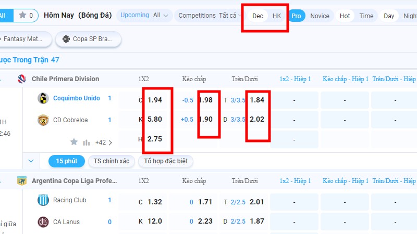Click the Coquimbo Unido team crest
Viewport: 417px width, 234px height.
point(43,98)
